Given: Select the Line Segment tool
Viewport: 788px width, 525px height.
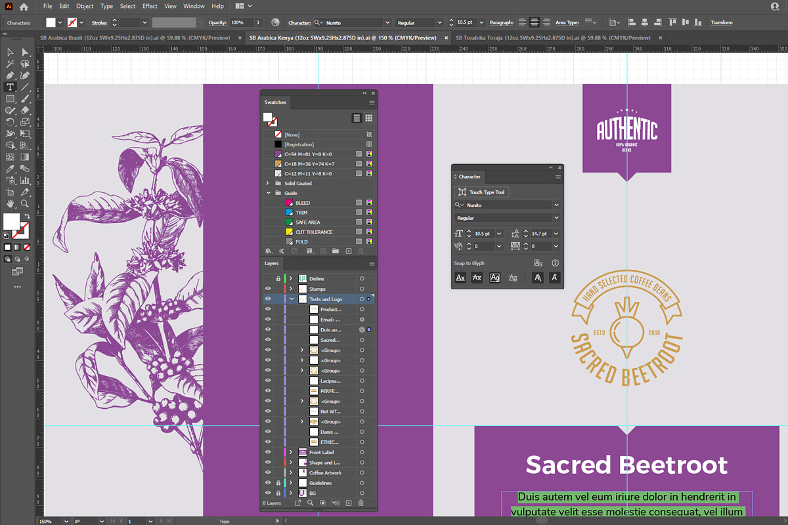Looking at the screenshot, I should coord(25,87).
